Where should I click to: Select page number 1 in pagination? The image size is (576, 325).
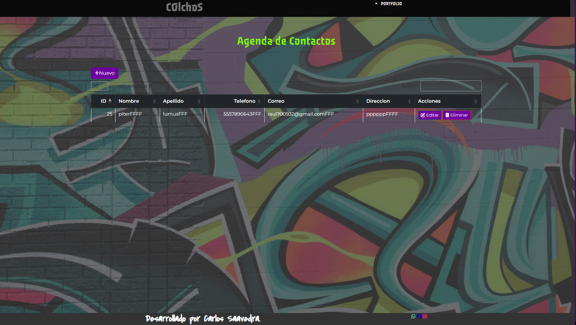[x=450, y=132]
